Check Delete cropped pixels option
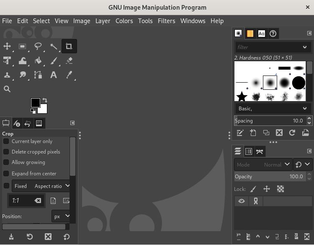The width and height of the screenshot is (314, 245). 6,152
